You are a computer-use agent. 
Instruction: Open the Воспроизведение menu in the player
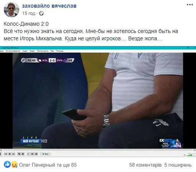[13, 51]
